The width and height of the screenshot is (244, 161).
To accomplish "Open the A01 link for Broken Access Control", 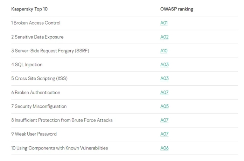I will pyautogui.click(x=164, y=23).
